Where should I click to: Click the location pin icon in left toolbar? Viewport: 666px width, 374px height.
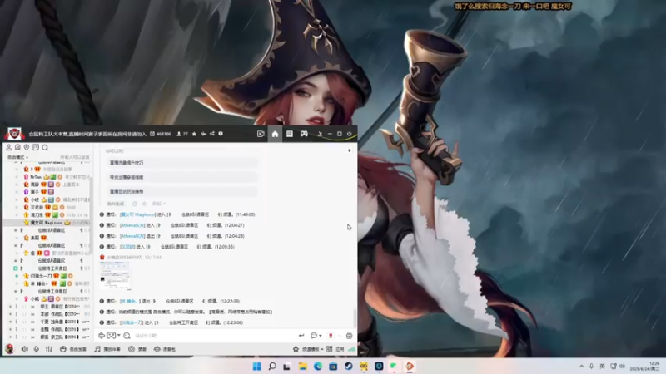27,147
